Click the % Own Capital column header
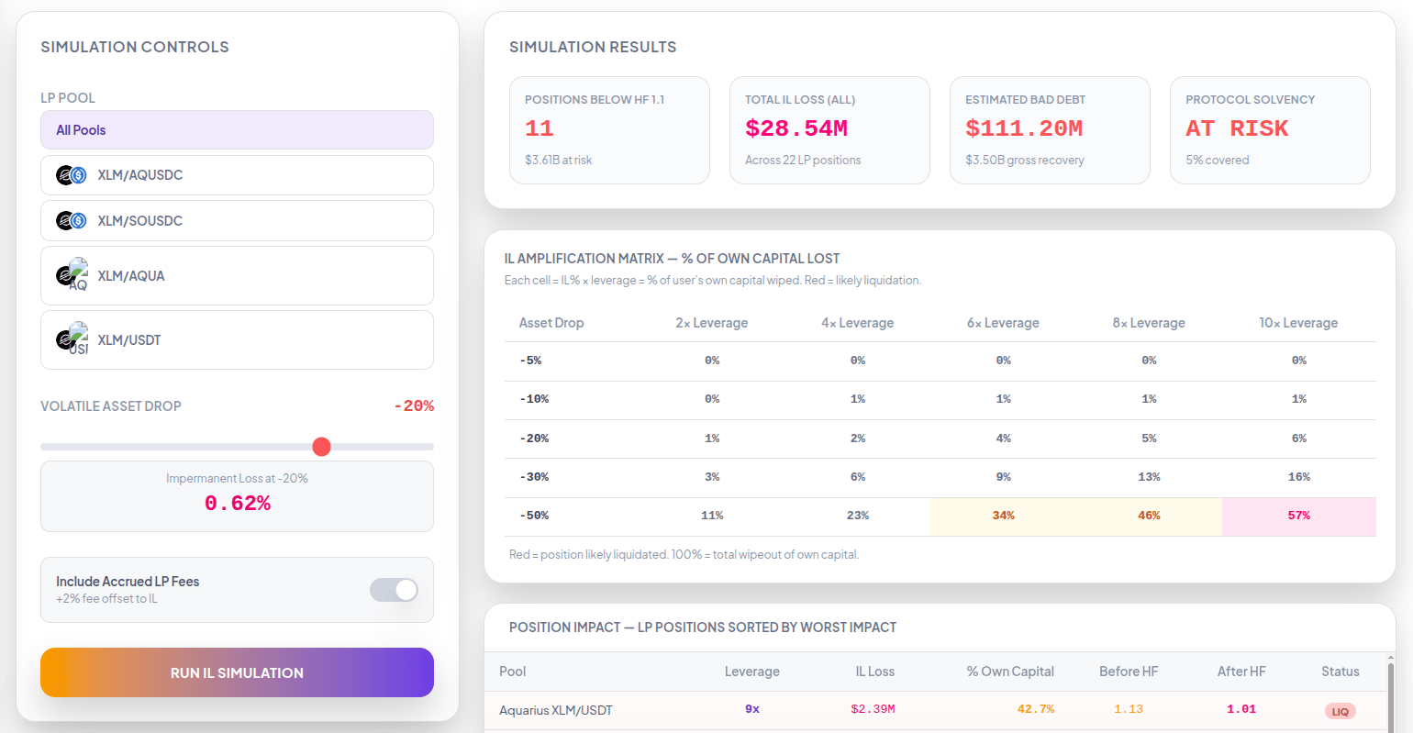This screenshot has width=1413, height=733. 1010,672
